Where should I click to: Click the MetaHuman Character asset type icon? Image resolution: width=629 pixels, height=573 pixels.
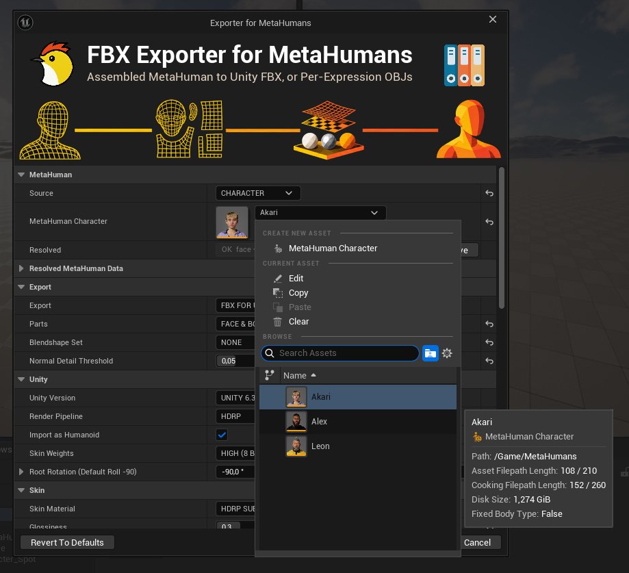click(278, 249)
